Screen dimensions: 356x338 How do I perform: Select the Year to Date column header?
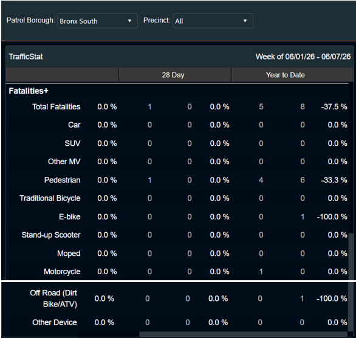tap(285, 75)
